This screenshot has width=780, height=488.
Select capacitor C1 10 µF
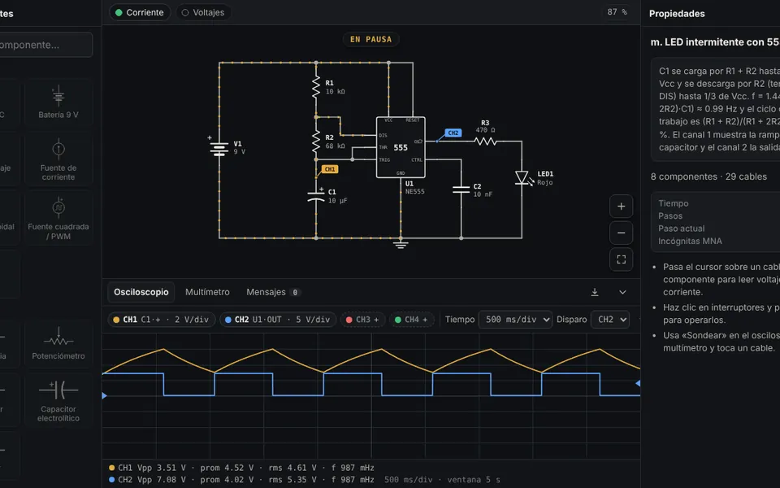[316, 196]
